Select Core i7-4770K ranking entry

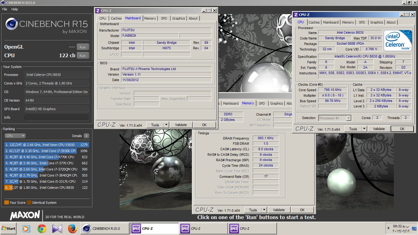click(x=46, y=157)
